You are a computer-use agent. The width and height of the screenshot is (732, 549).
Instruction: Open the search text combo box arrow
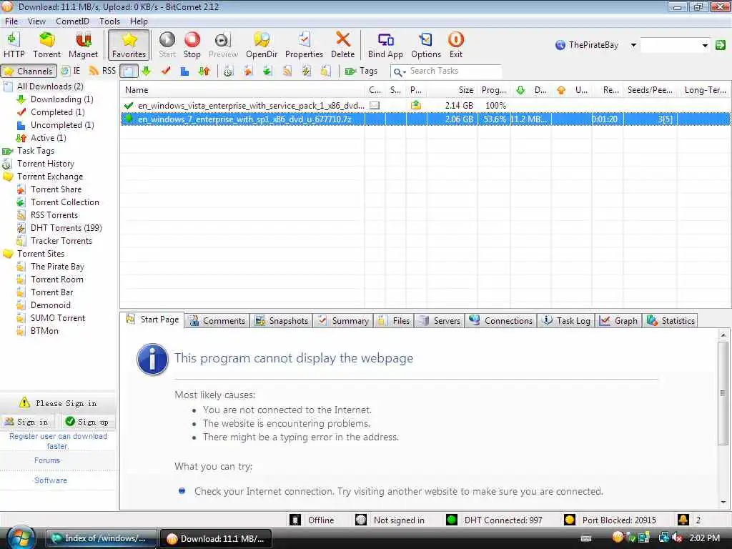click(705, 45)
